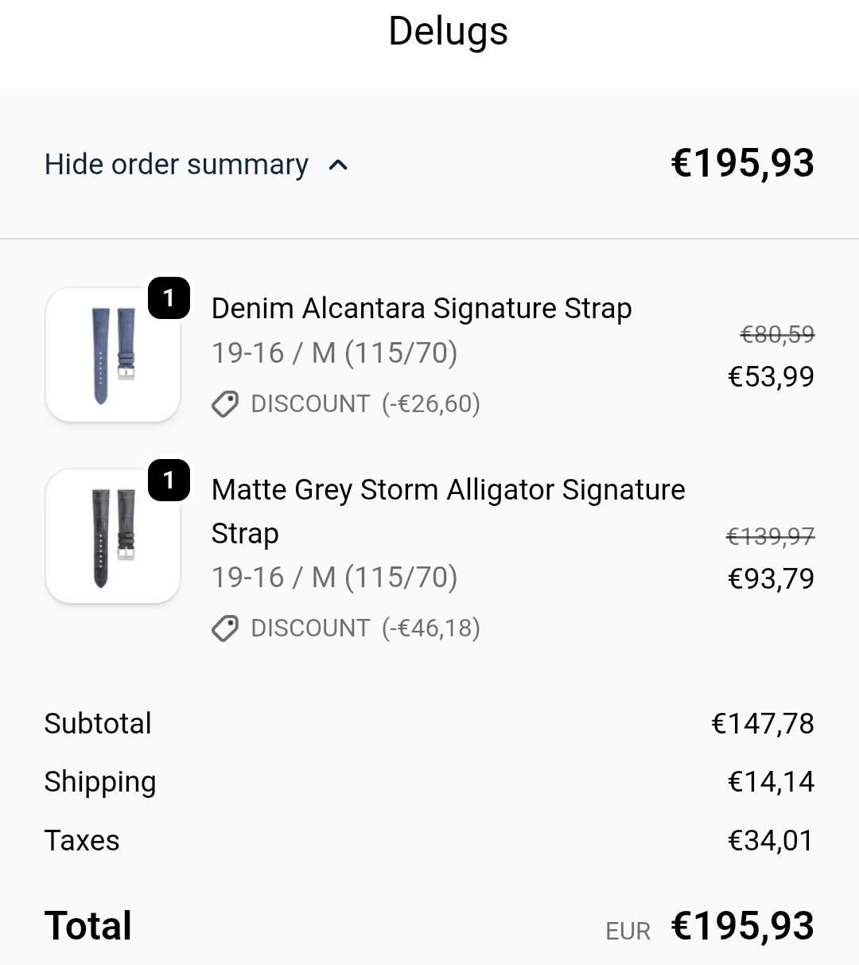859x965 pixels.
Task: Click the Taxes amount €34,01
Action: click(x=771, y=841)
